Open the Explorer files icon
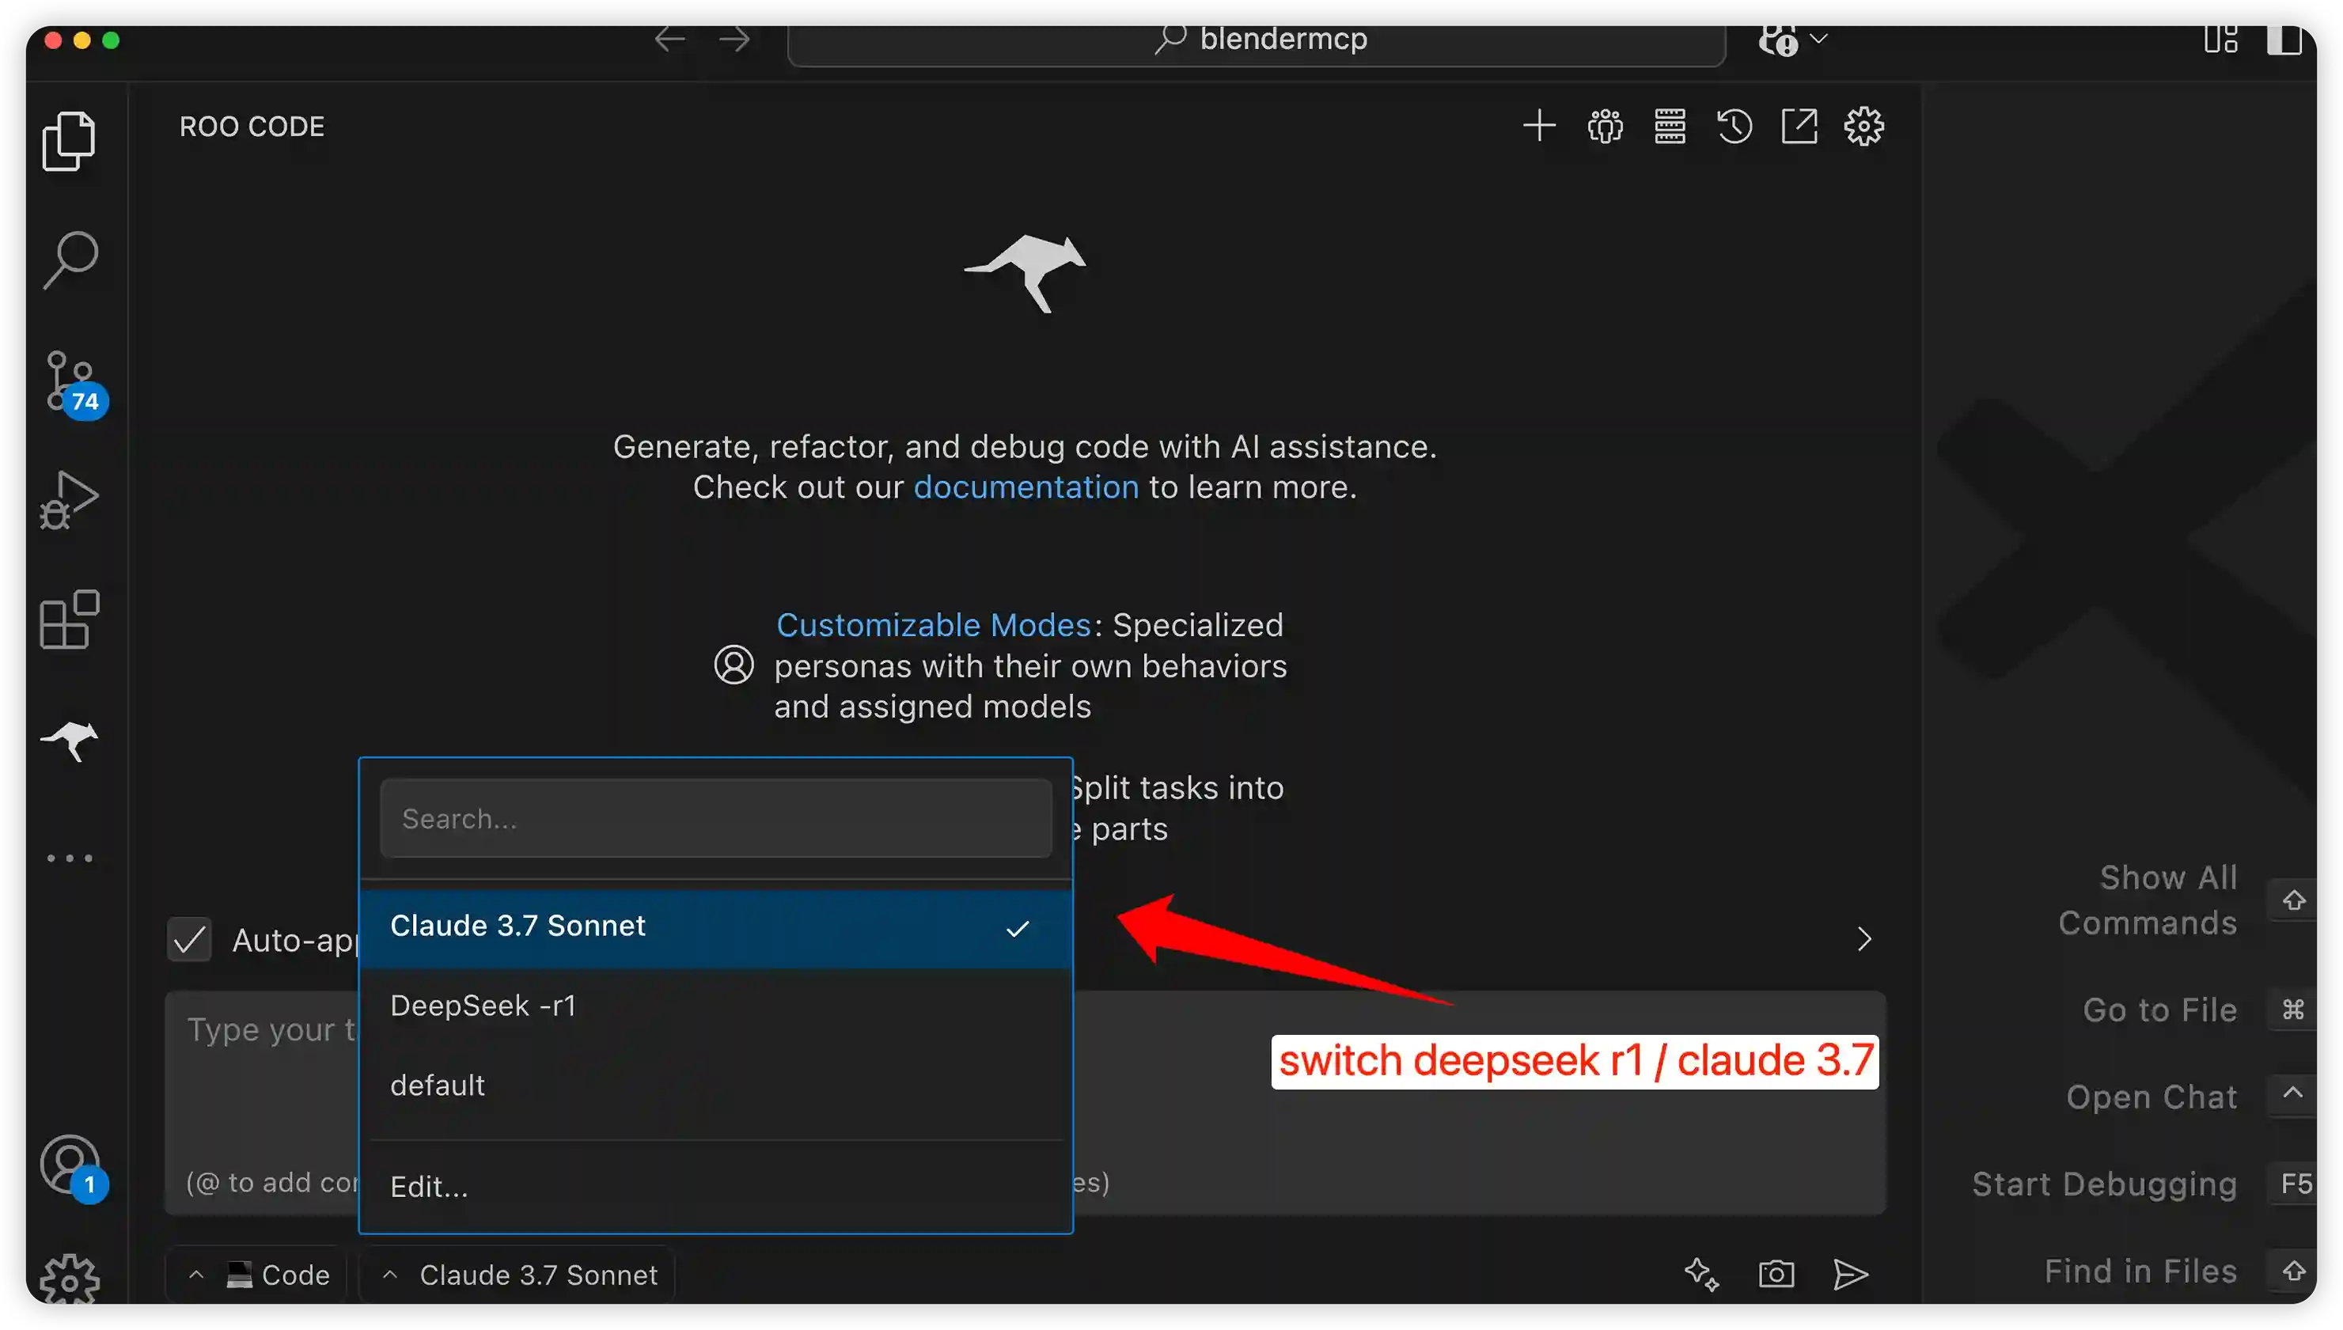The height and width of the screenshot is (1330, 2343). tap(69, 142)
